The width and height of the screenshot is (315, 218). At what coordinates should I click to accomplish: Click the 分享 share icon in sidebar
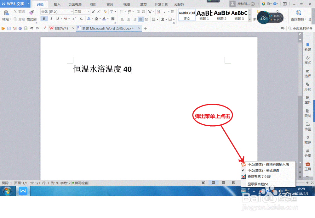click(x=307, y=153)
